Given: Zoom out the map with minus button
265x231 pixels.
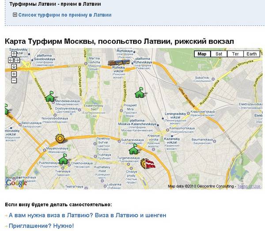Looking at the screenshot, I should tap(14, 80).
